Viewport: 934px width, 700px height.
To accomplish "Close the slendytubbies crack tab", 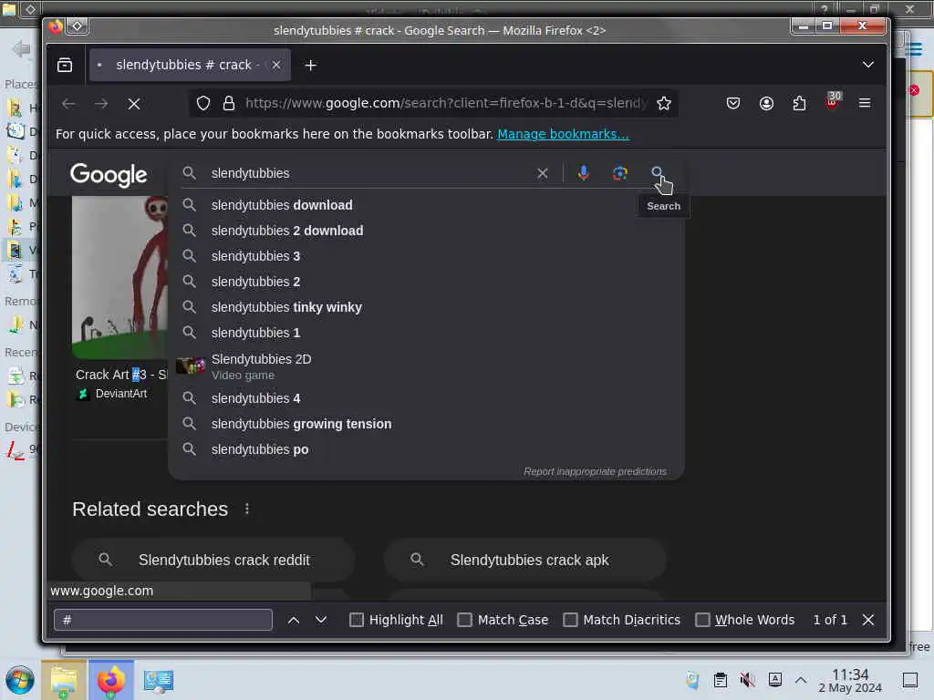I will point(275,65).
